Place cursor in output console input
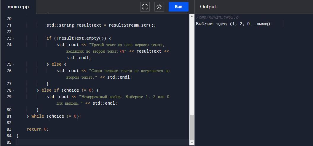This screenshot has height=146, width=313. tap(283, 24)
